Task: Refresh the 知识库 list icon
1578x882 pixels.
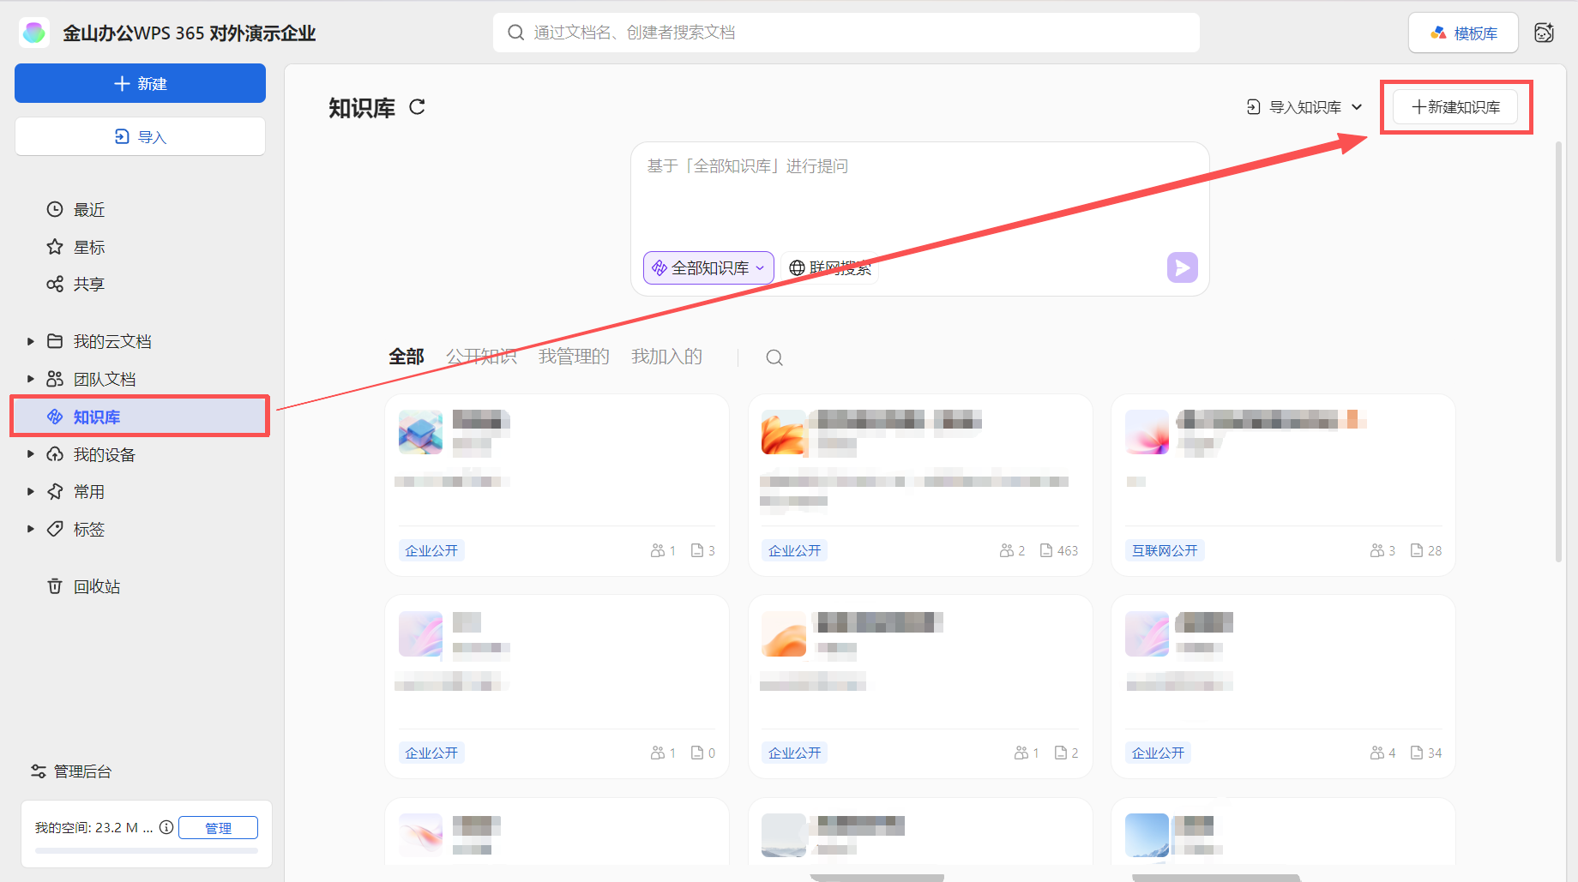Action: [x=417, y=107]
